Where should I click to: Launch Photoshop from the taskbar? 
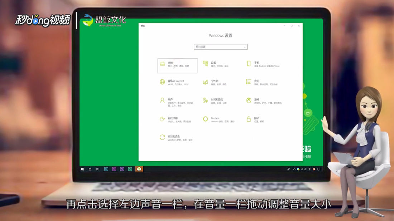coord(106,169)
